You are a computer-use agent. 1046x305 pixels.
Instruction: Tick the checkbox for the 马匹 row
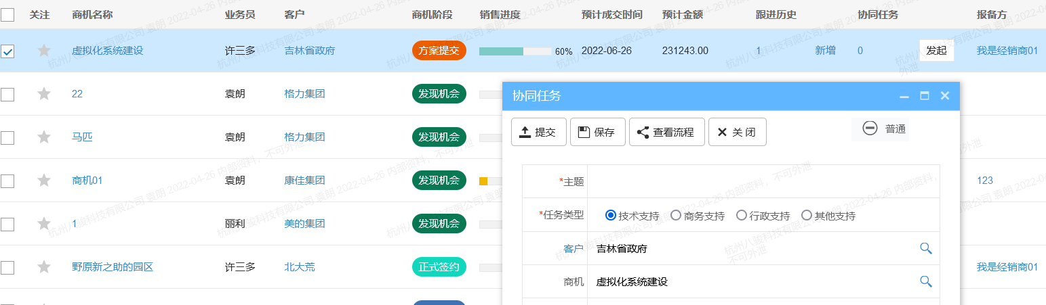[x=7, y=137]
